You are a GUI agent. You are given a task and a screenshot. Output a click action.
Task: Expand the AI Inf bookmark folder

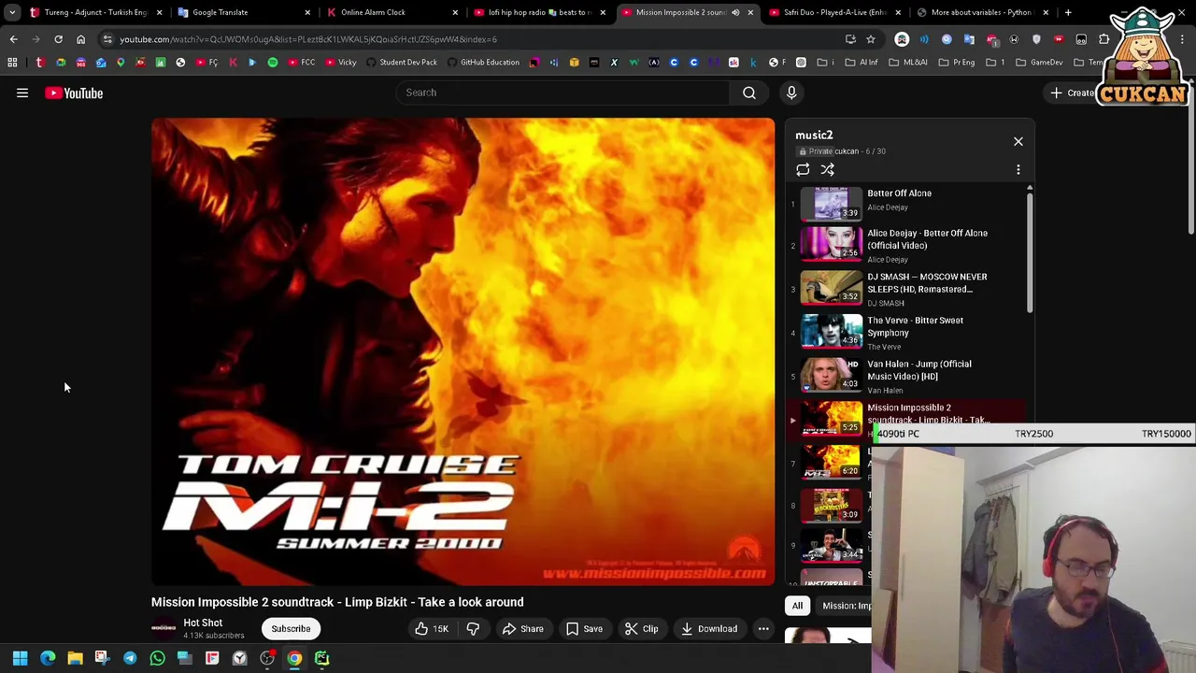click(861, 62)
